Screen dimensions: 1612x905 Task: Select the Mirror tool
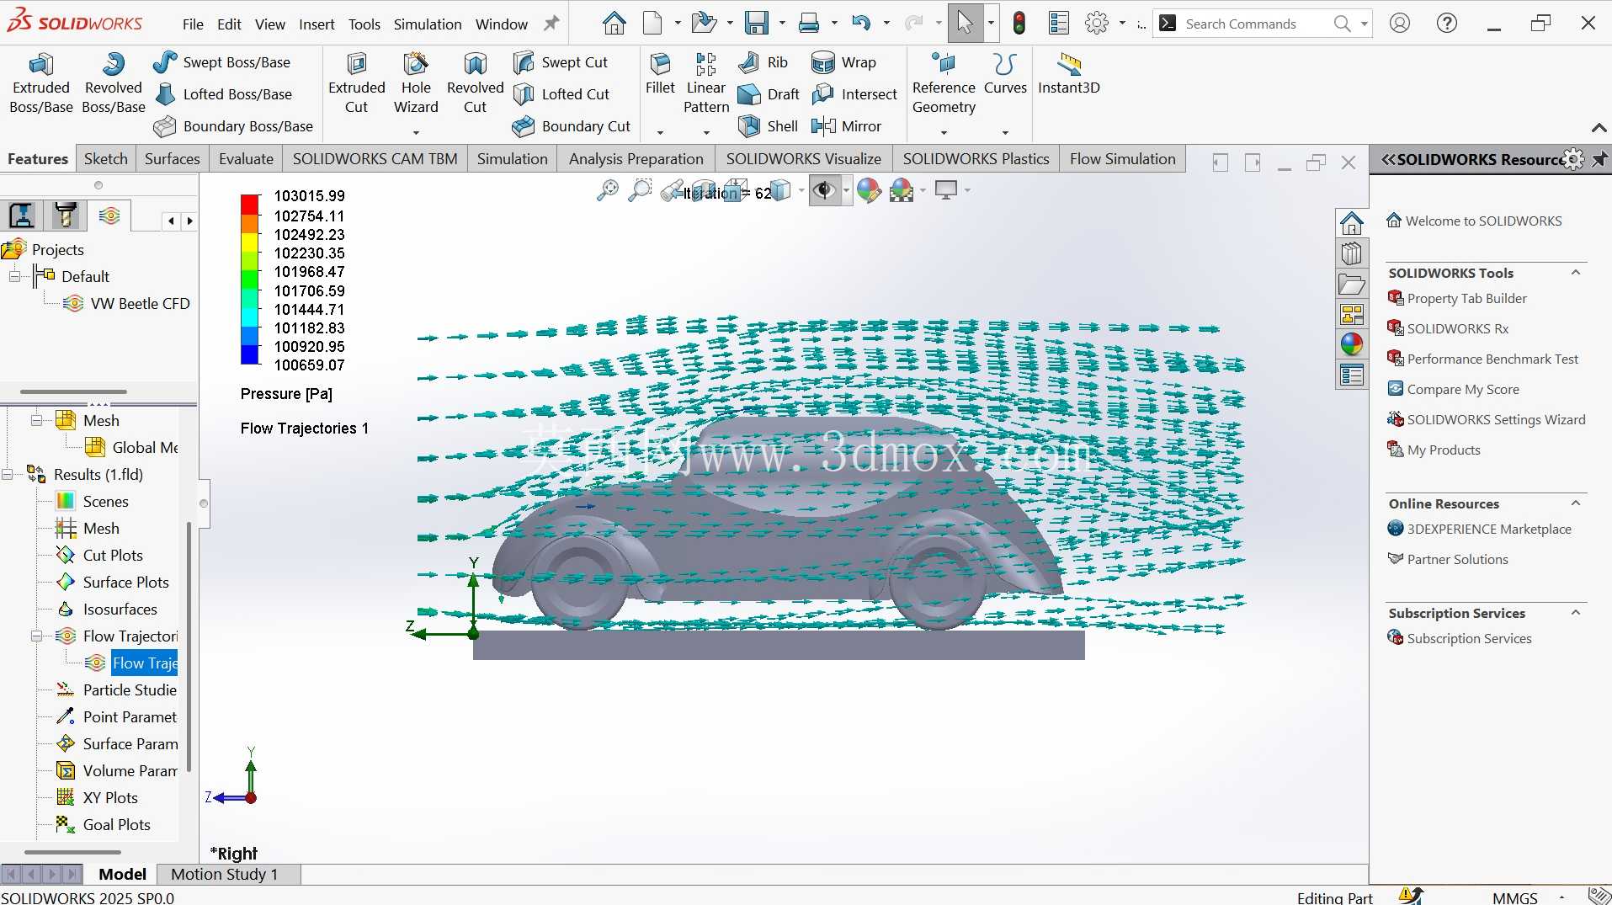tap(846, 126)
